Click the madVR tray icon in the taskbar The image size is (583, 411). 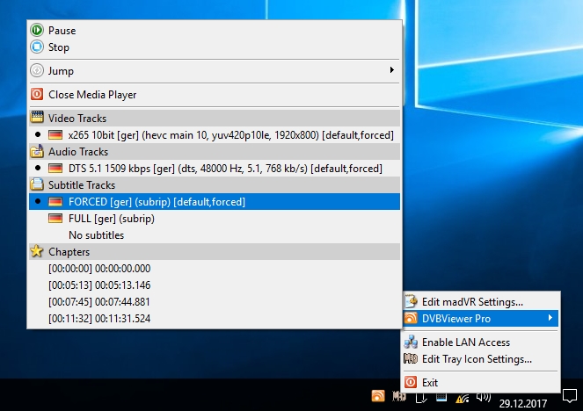399,397
